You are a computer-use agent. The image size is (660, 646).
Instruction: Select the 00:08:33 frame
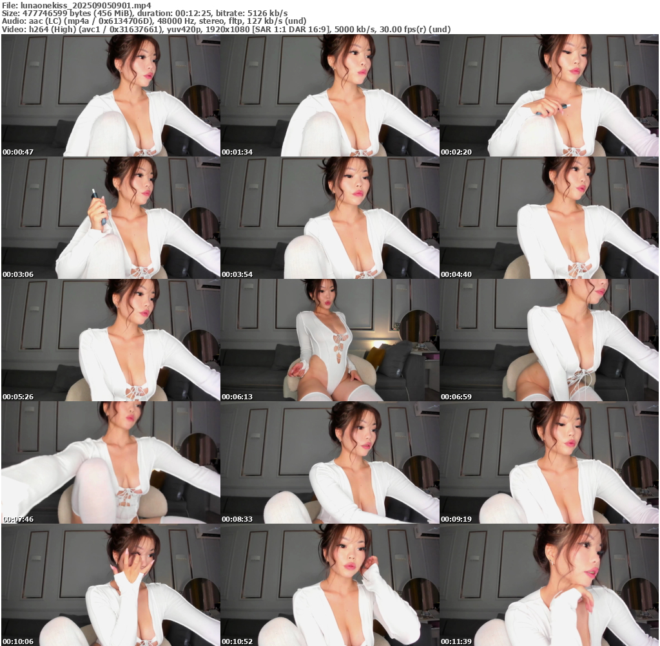coord(330,462)
